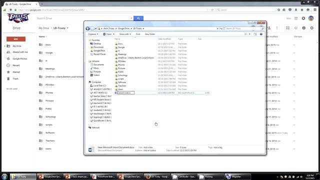
Task: Select Desktop under Favorites in Explorer
Action: [97, 43]
